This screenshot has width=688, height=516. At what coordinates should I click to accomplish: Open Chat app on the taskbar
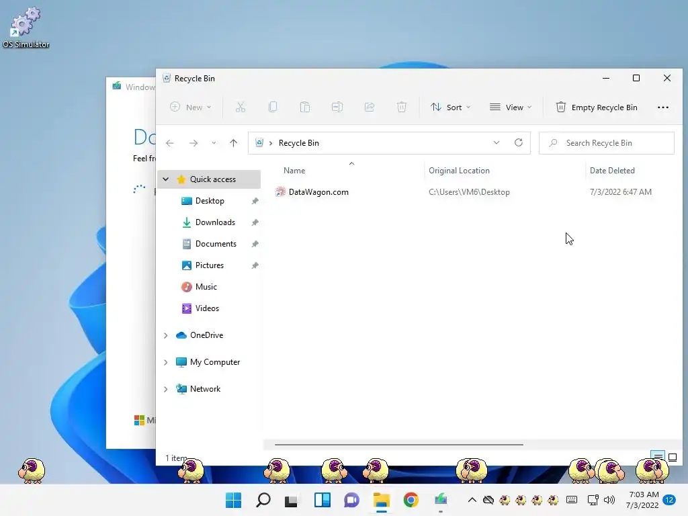(x=351, y=500)
